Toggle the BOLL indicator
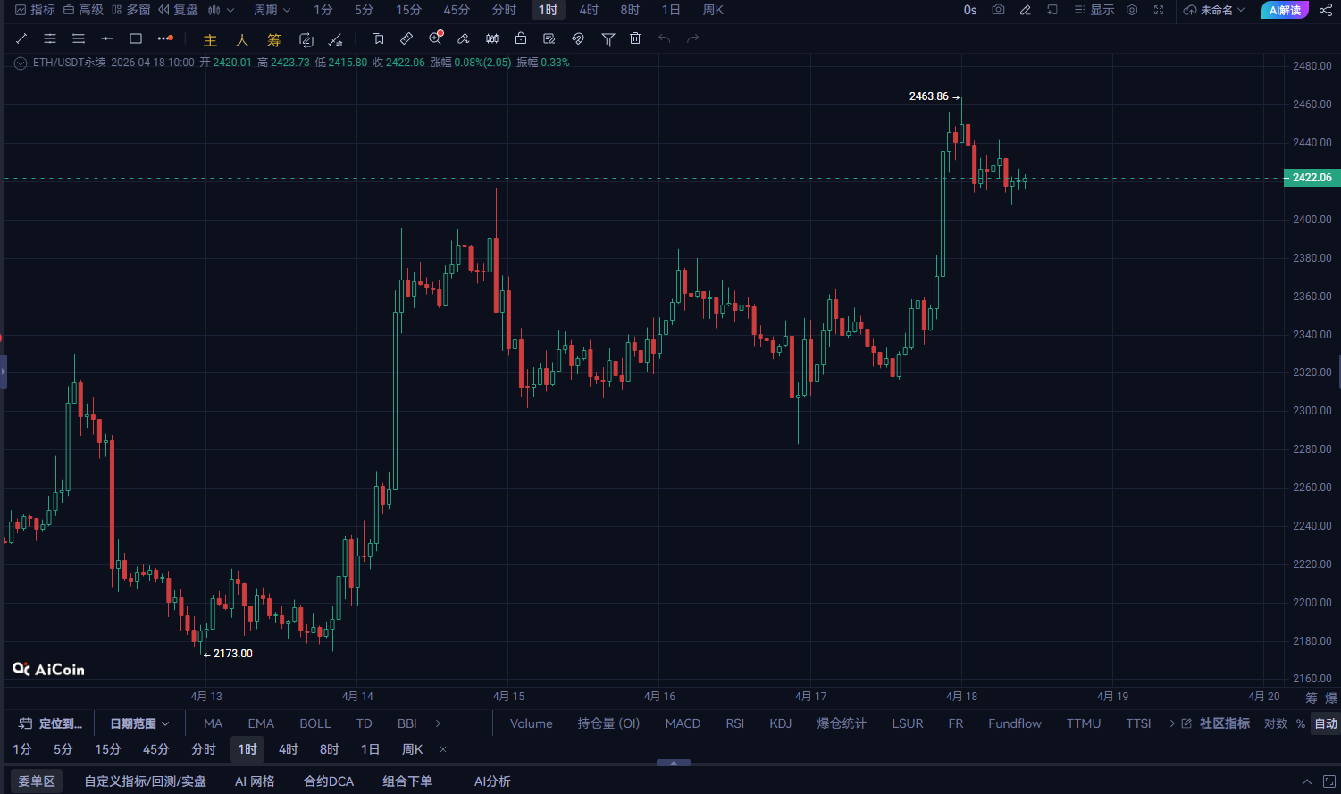Image resolution: width=1341 pixels, height=794 pixels. tap(315, 723)
